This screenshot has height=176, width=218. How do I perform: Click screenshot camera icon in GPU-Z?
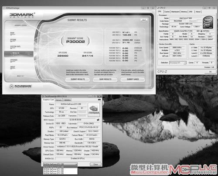click(99, 100)
